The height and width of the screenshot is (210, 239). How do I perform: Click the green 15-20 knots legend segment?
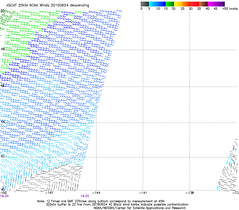tap(170, 4)
